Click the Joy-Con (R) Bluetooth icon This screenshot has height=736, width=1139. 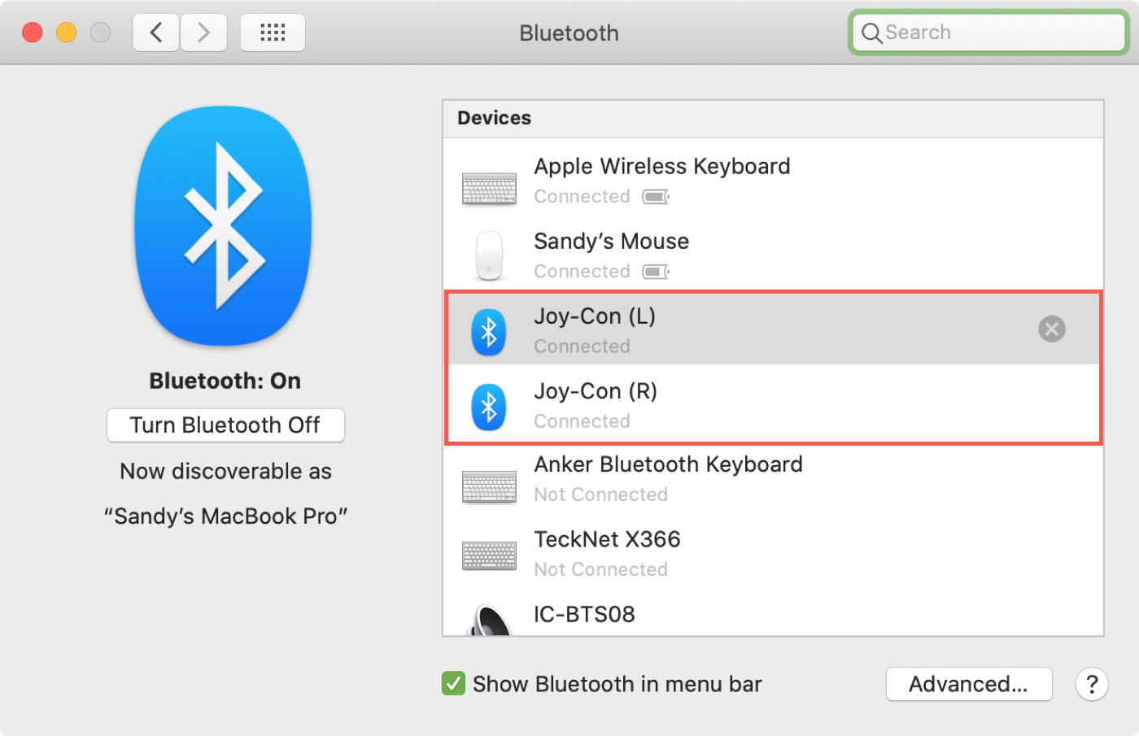pyautogui.click(x=489, y=407)
